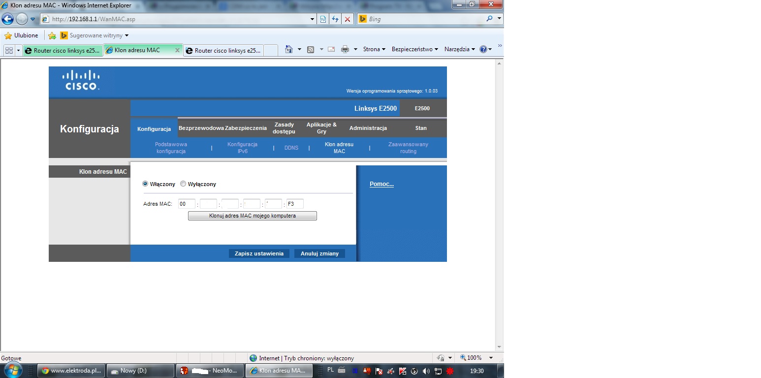Go to the Home page icon

pyautogui.click(x=289, y=49)
